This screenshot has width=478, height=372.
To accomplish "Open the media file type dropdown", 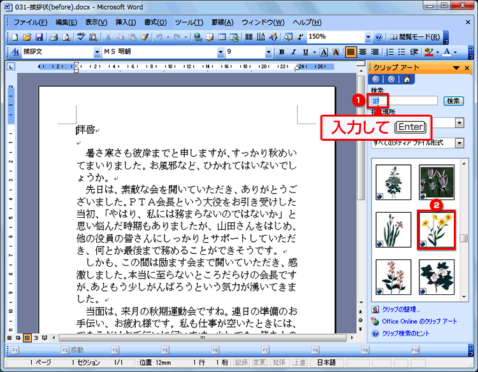I will (460, 143).
